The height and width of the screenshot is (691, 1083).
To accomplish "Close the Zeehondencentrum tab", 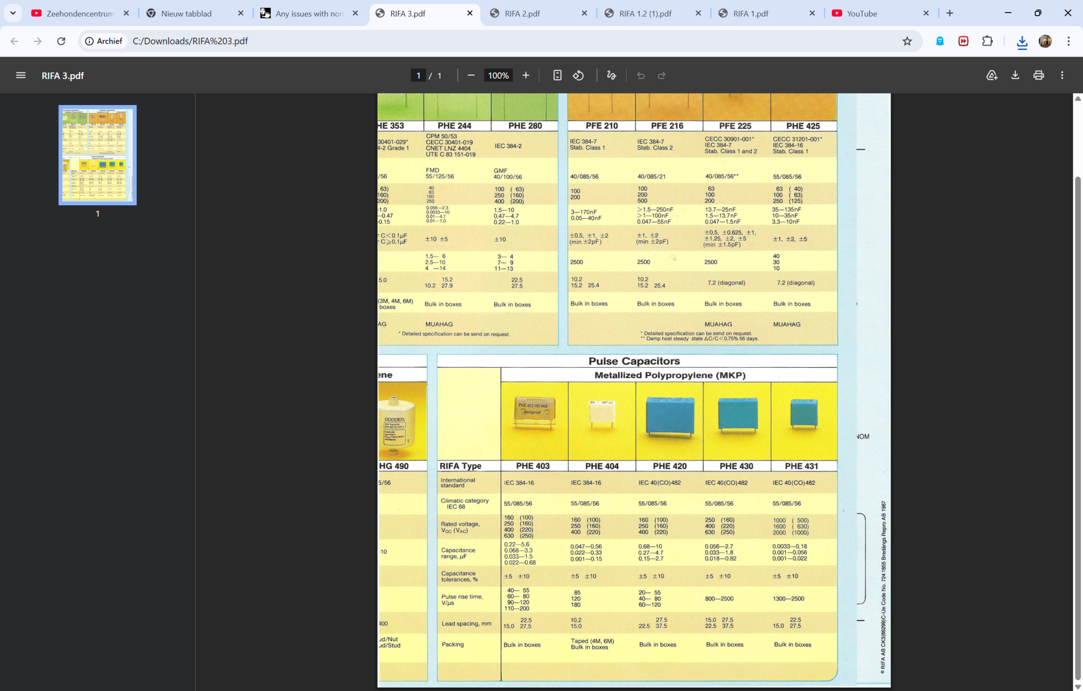I will click(126, 14).
